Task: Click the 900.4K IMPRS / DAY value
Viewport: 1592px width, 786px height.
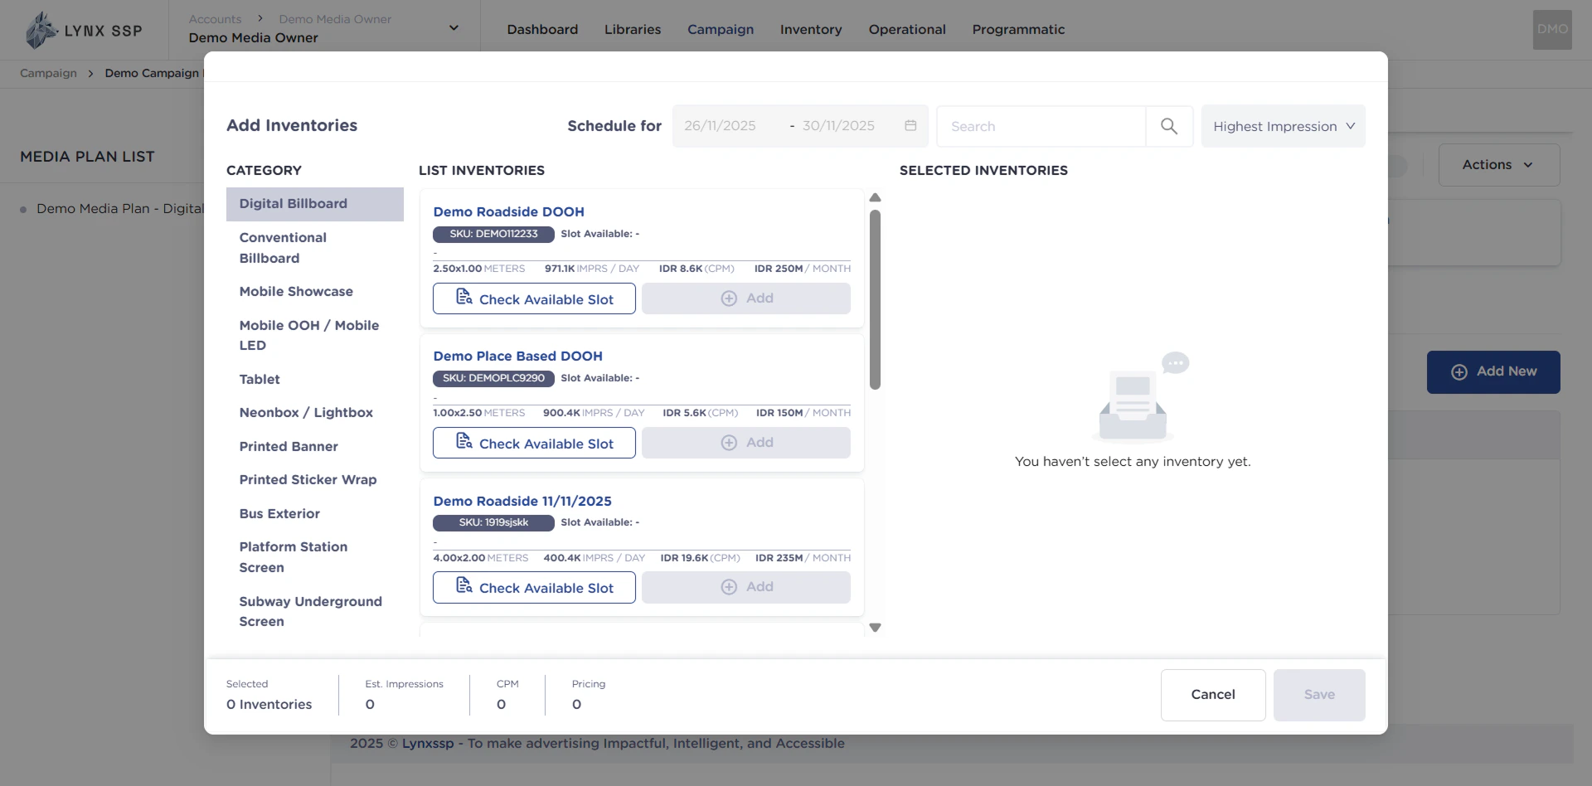Action: [594, 413]
